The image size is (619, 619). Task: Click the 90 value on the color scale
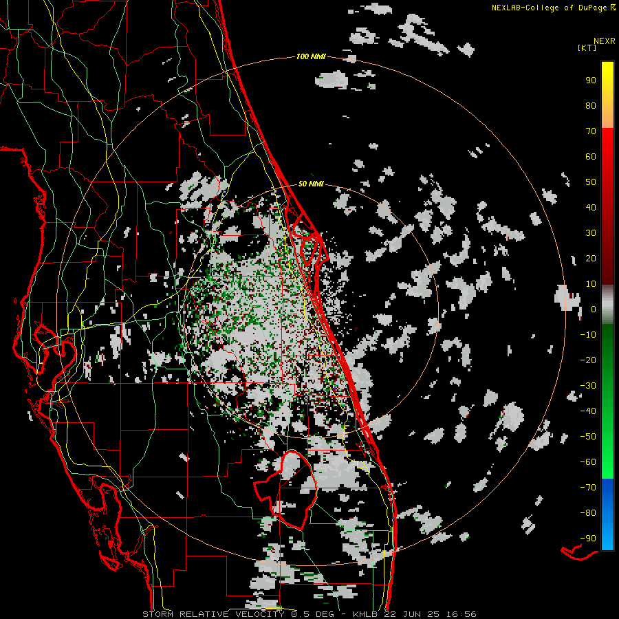(591, 80)
